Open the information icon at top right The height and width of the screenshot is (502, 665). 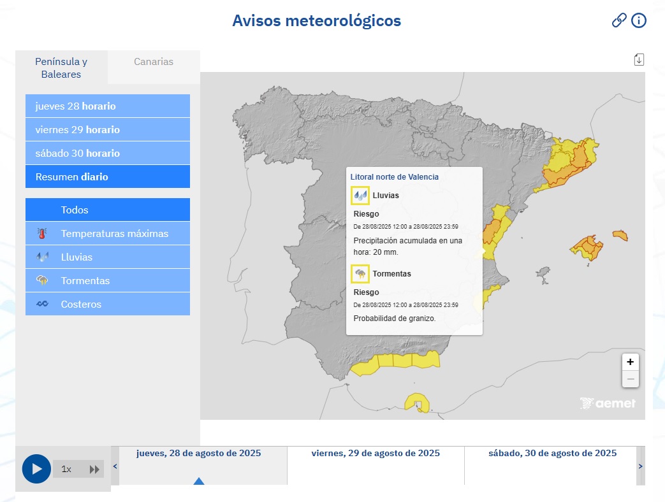click(x=638, y=20)
